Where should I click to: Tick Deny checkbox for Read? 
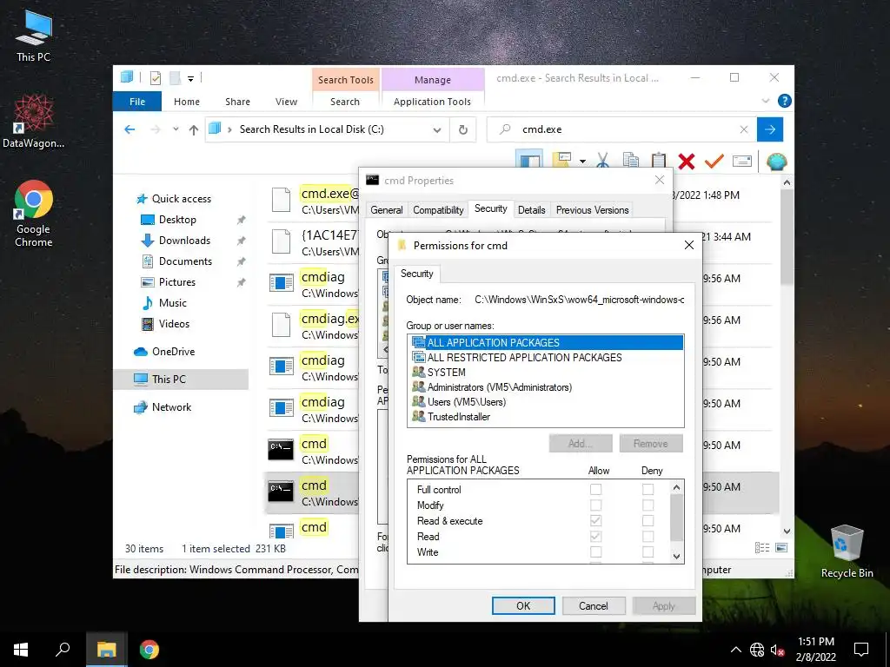648,536
